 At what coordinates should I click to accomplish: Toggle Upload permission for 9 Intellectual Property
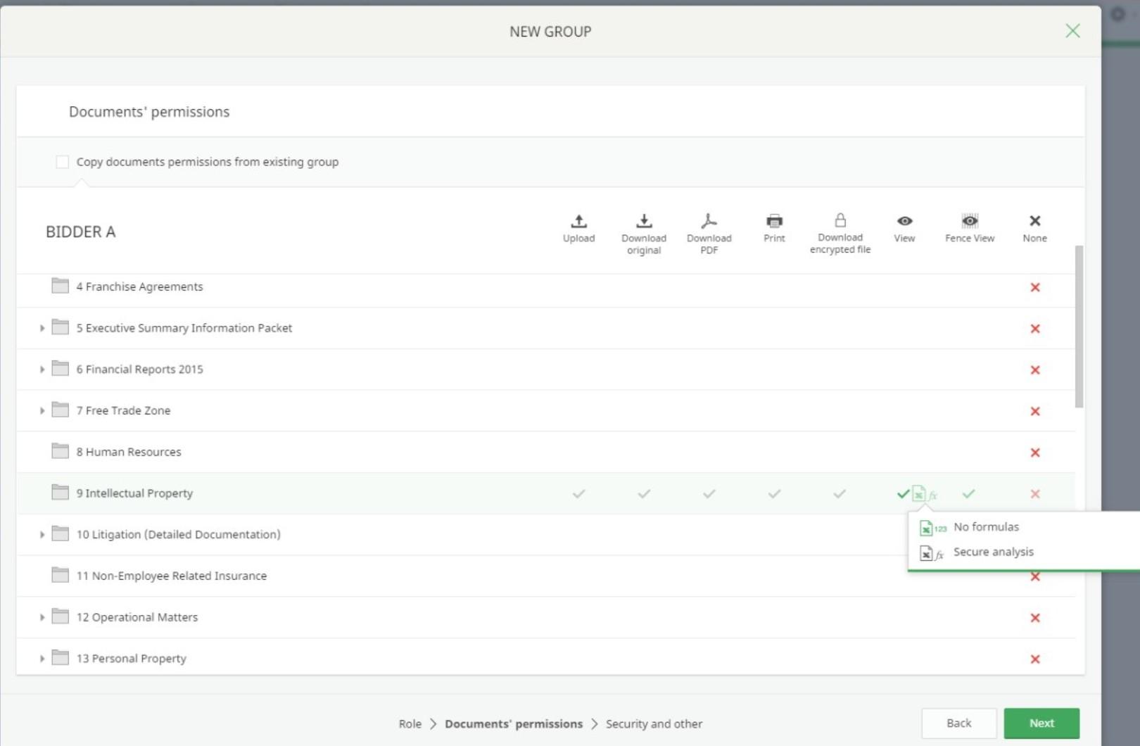click(578, 494)
